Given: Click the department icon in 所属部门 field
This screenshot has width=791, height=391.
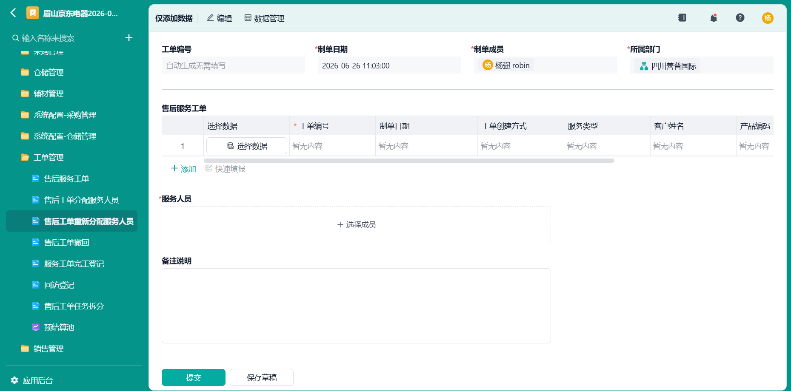Looking at the screenshot, I should pos(644,66).
